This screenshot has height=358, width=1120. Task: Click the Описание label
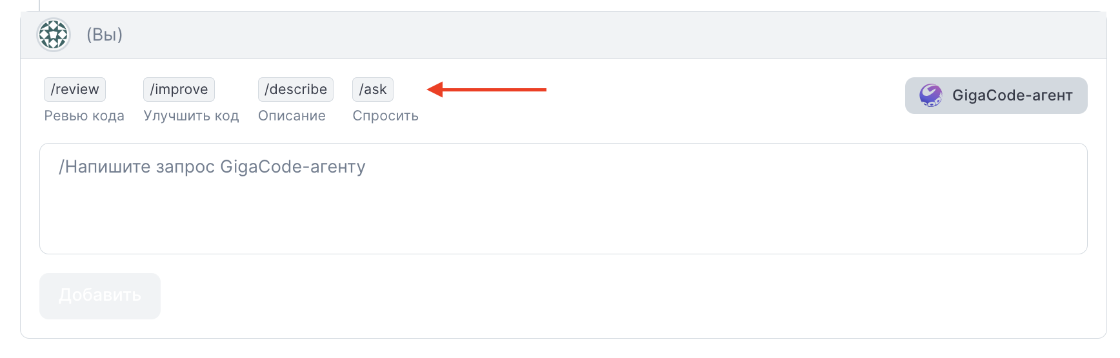292,116
